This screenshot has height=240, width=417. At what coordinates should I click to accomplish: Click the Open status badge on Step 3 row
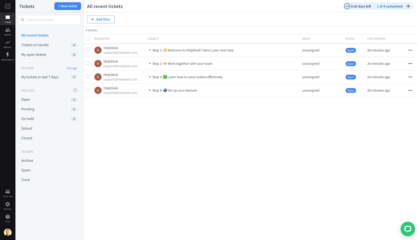(x=351, y=77)
